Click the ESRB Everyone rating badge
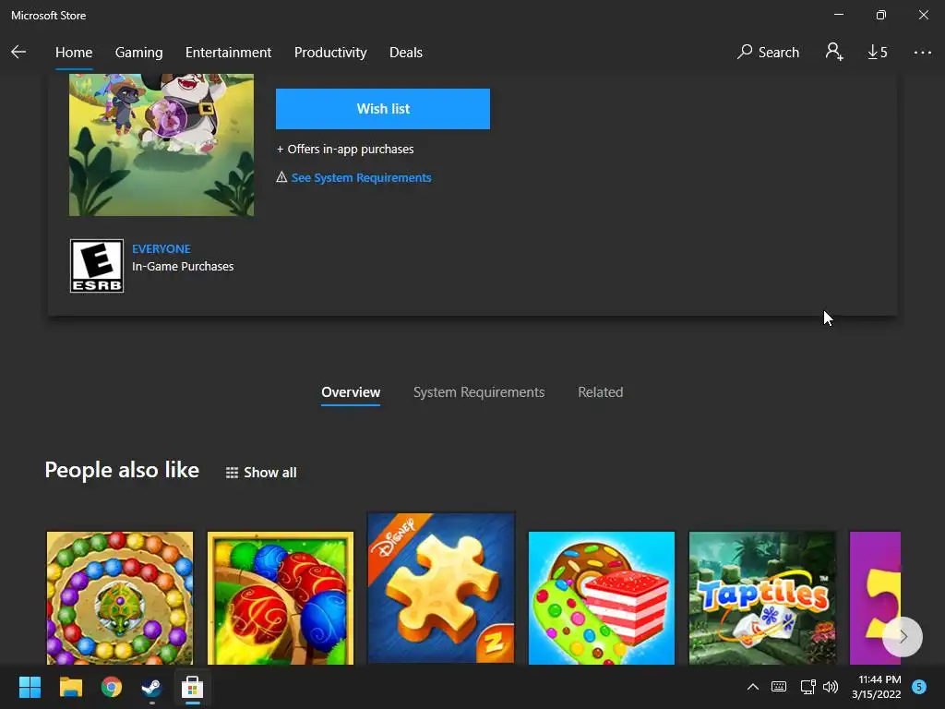The image size is (945, 709). click(x=97, y=266)
